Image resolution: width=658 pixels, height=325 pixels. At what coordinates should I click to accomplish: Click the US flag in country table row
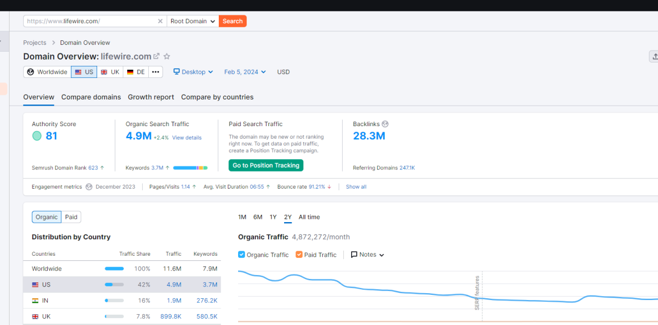(x=35, y=285)
